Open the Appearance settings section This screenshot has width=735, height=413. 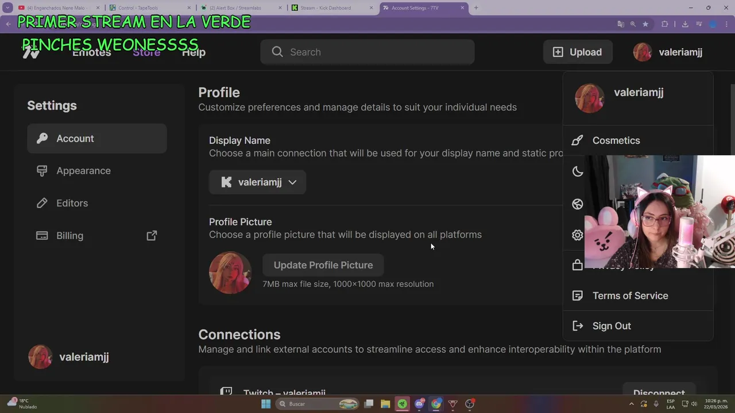(x=97, y=170)
